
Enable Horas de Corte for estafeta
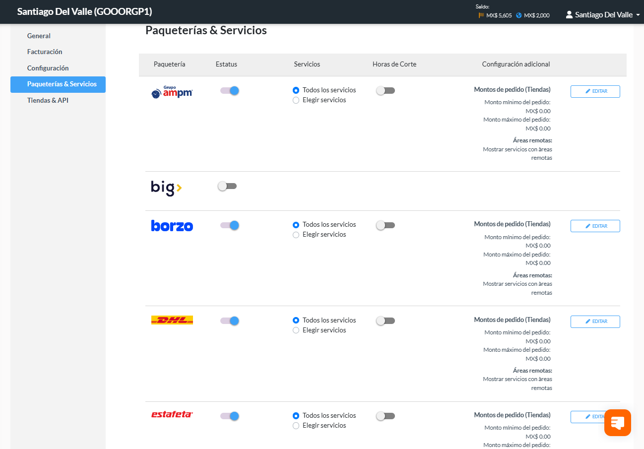click(x=386, y=416)
